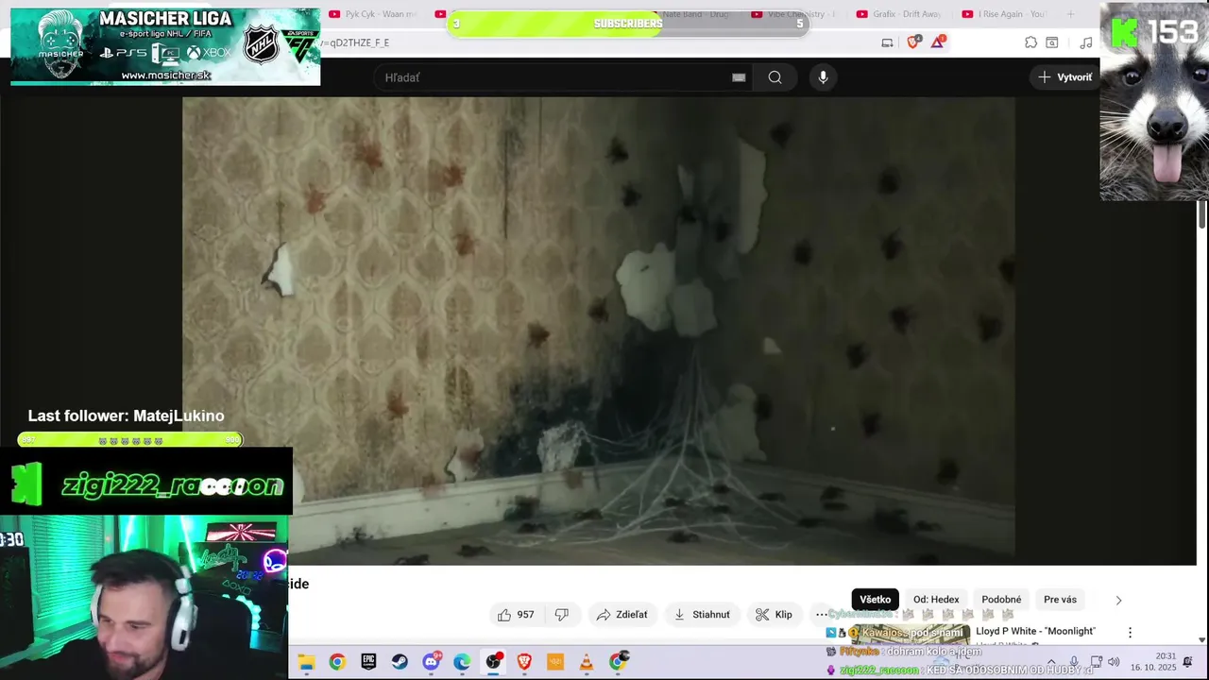Viewport: 1209px width, 680px height.
Task: Open Brave Rewards triangle icon
Action: [x=938, y=42]
